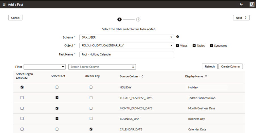The image size is (256, 133).
Task: Open the Schema dropdown
Action: [171, 37]
